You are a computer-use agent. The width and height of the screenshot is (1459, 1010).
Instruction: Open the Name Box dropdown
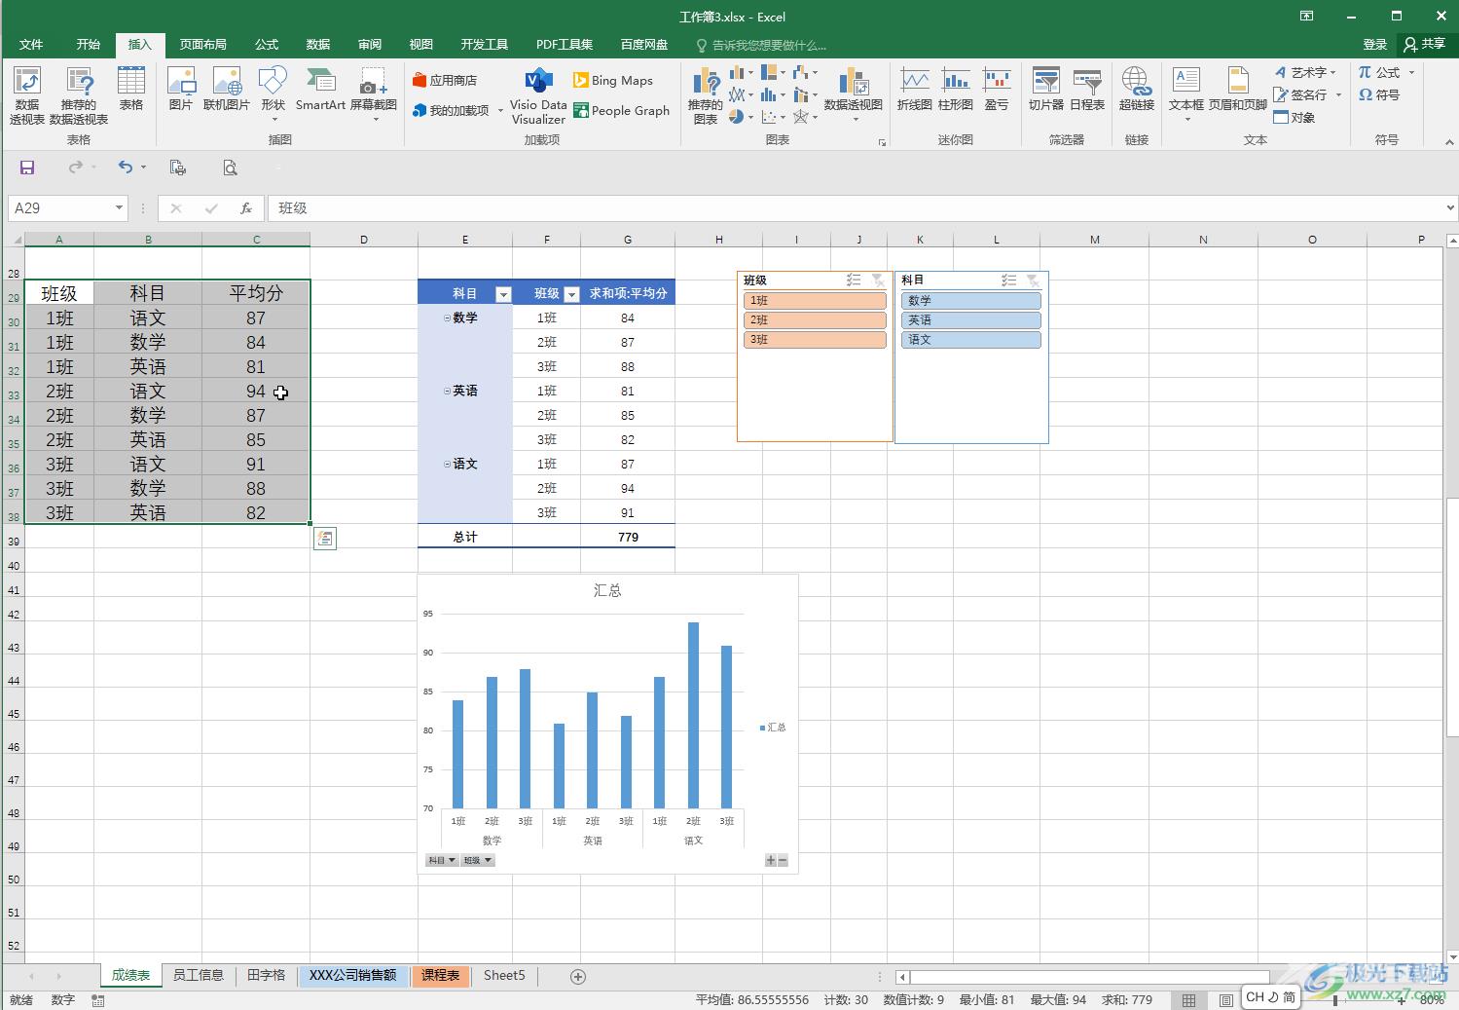(119, 207)
